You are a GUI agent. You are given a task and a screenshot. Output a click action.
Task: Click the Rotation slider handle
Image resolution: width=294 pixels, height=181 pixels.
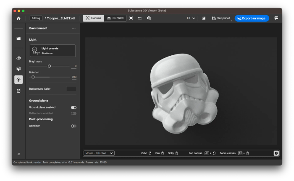[x=33, y=77]
